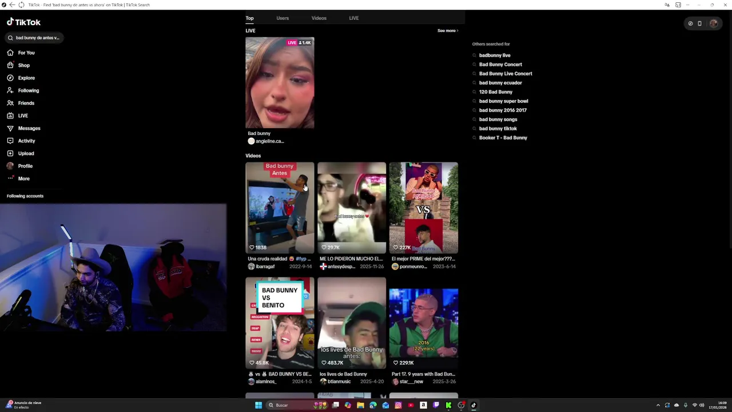Open the live stream thumbnail with 1.4K viewers

pyautogui.click(x=280, y=83)
